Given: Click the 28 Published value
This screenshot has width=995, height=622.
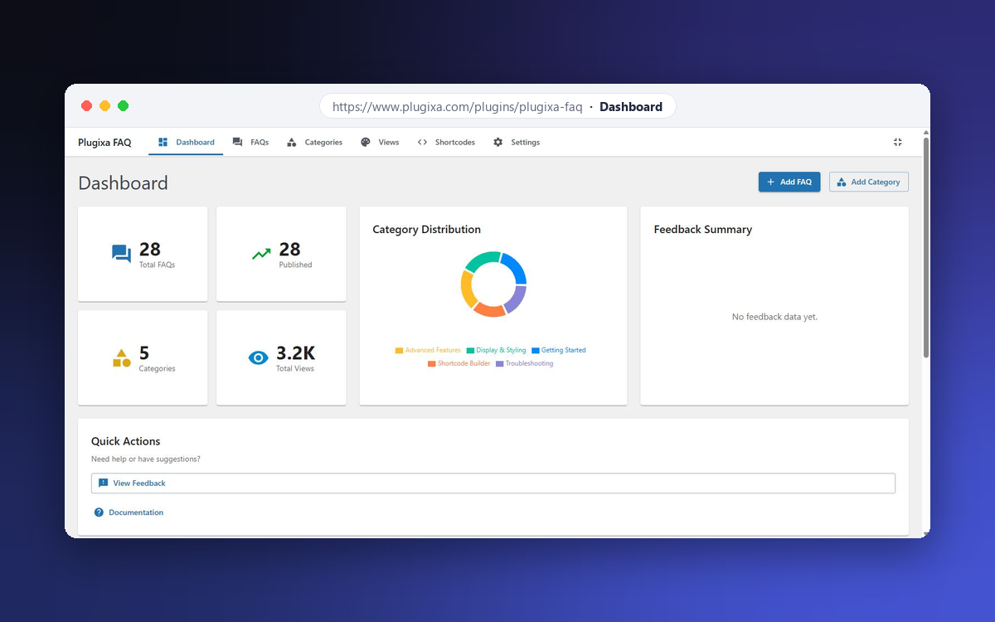Looking at the screenshot, I should 289,249.
